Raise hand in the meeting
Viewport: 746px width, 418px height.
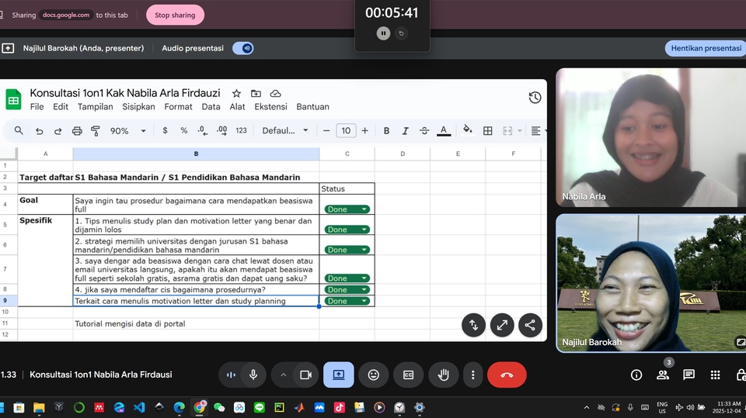click(x=444, y=375)
